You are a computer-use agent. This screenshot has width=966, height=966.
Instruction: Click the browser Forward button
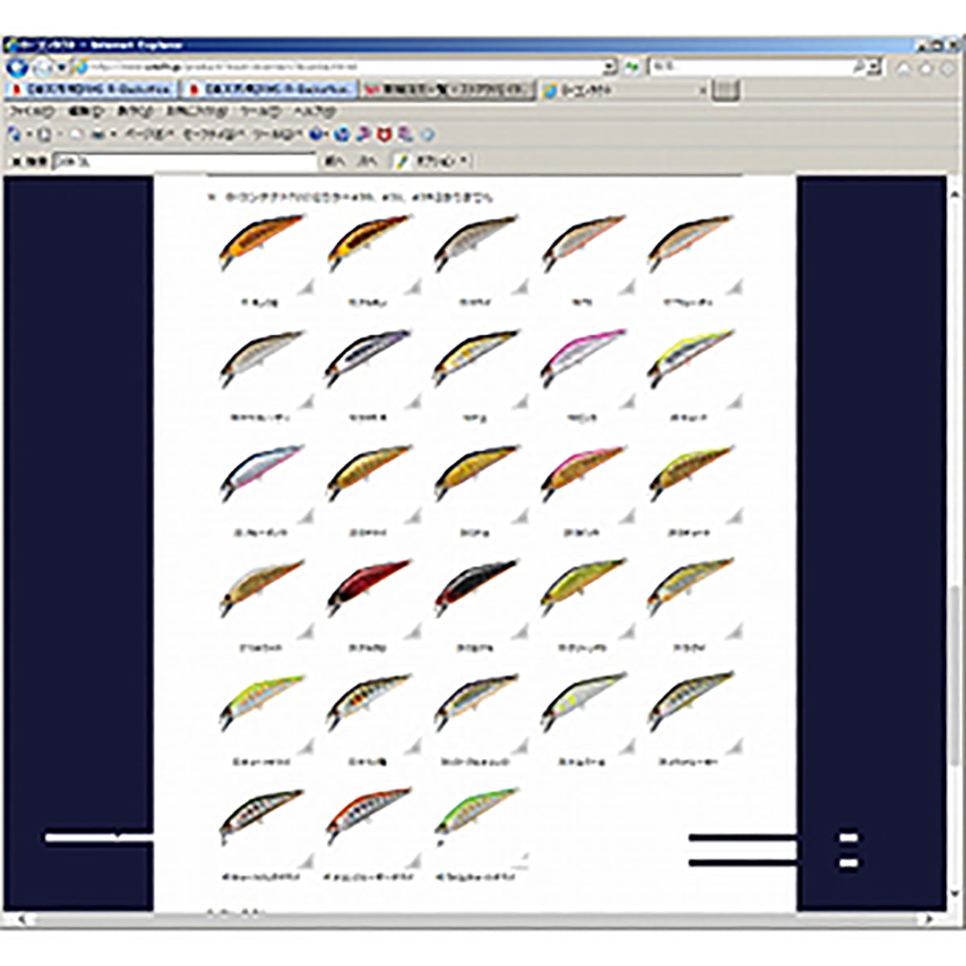tap(42, 68)
